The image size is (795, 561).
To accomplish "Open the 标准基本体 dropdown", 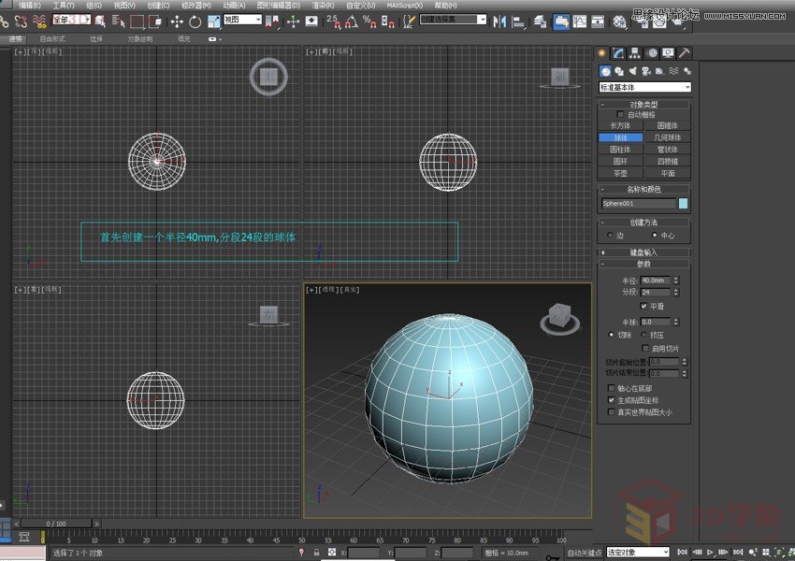I will [687, 86].
